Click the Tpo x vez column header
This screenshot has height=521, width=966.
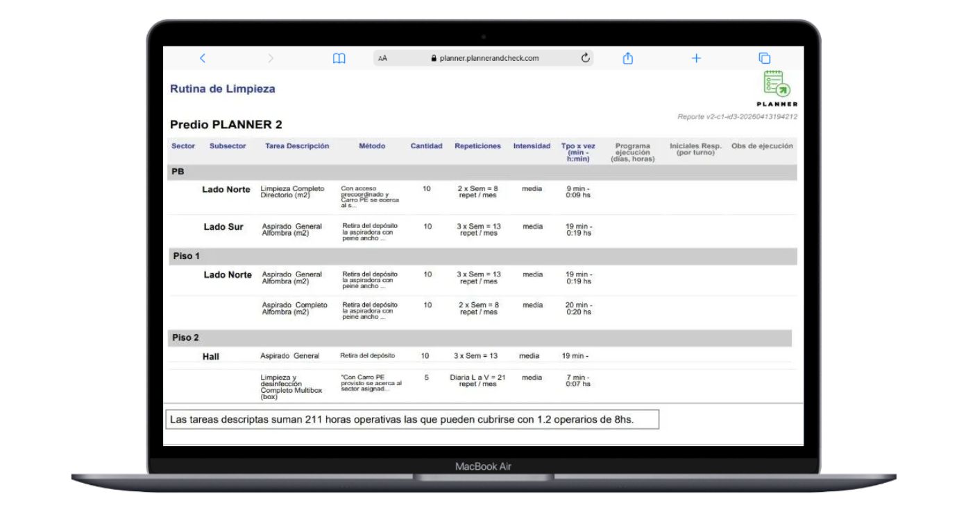[578, 152]
